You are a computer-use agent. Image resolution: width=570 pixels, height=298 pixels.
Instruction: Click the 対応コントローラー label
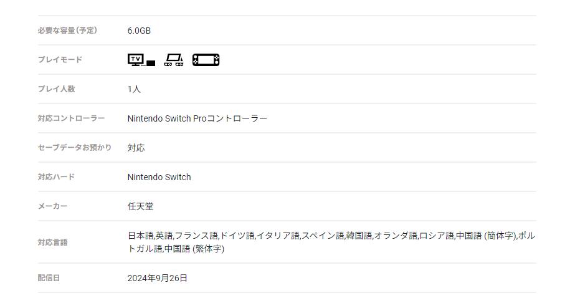pos(71,118)
